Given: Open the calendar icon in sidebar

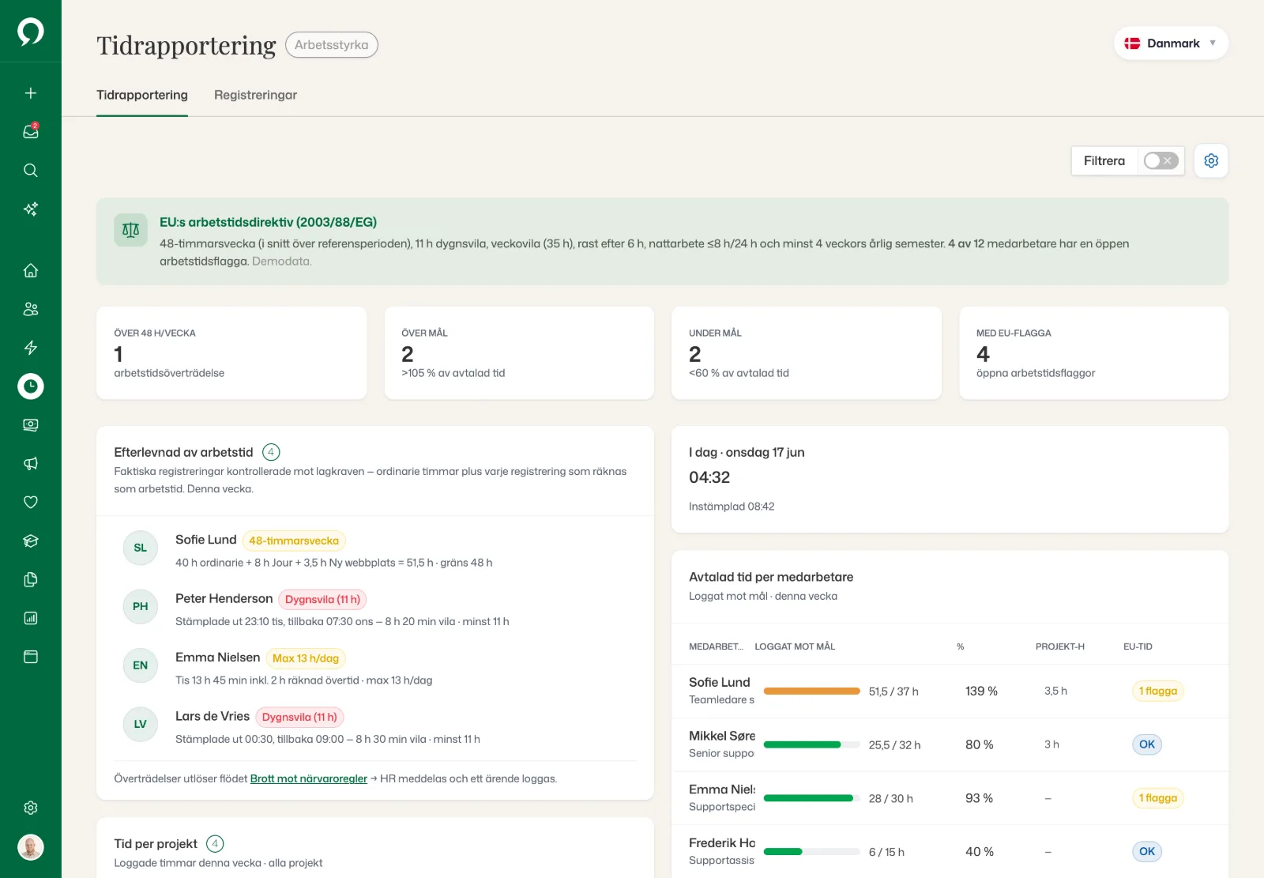Looking at the screenshot, I should [x=31, y=657].
